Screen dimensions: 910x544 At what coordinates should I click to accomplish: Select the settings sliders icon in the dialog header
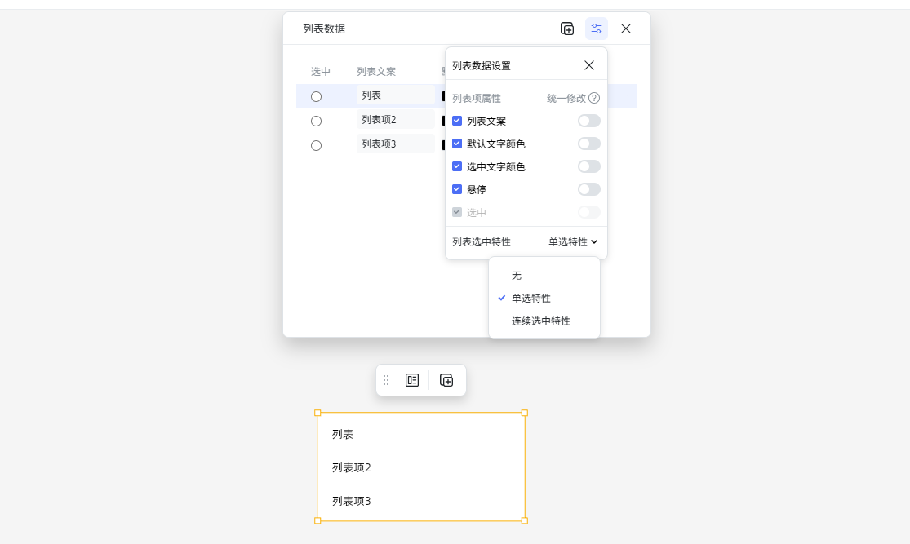(597, 29)
